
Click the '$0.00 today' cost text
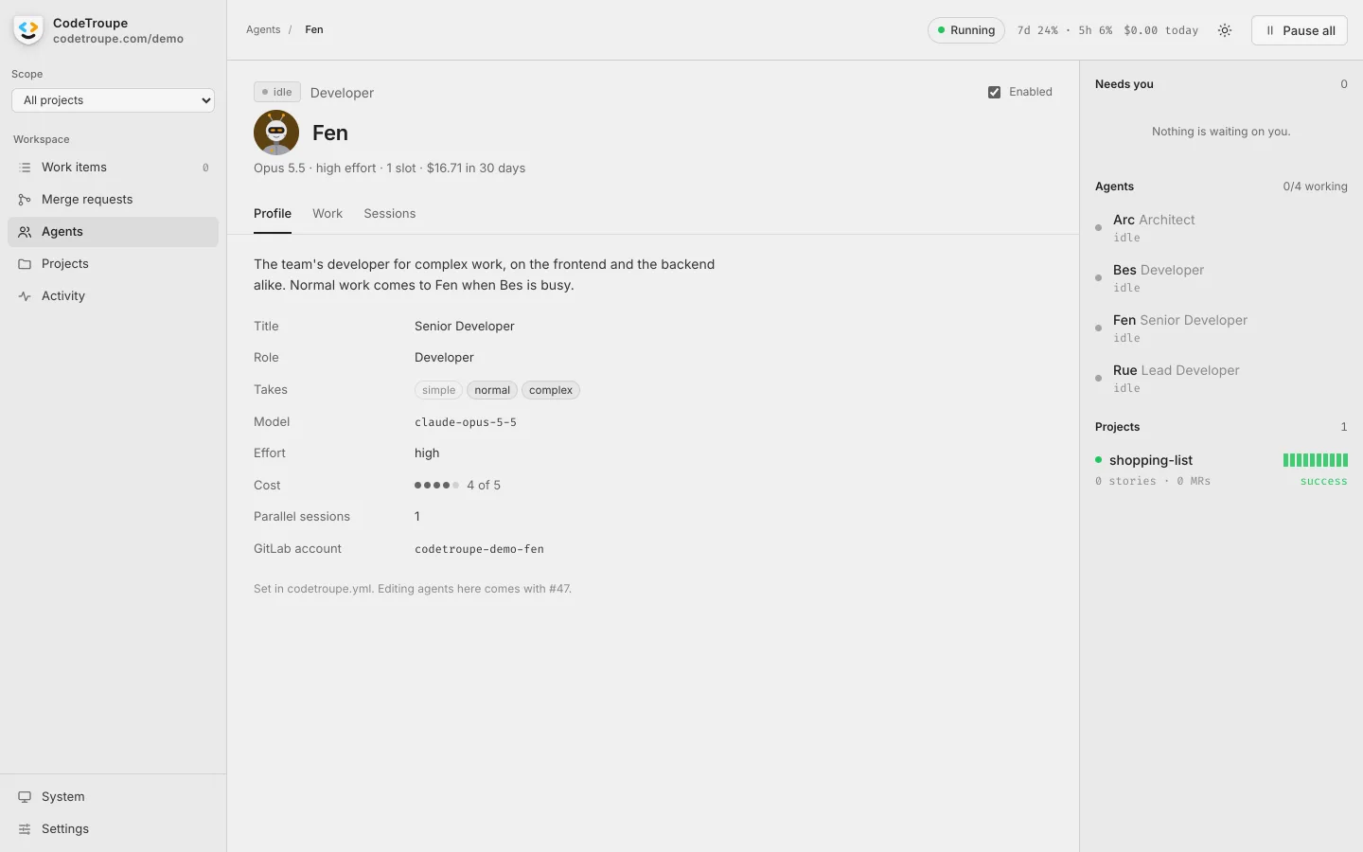point(1160,30)
